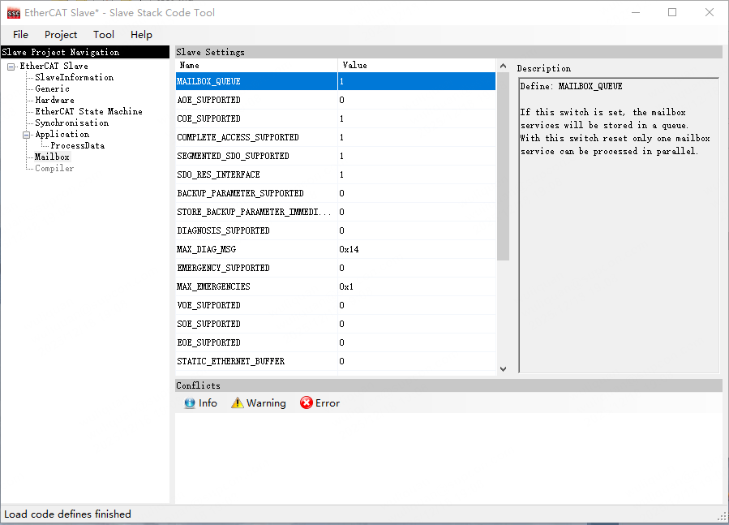Viewport: 729px width, 525px height.
Task: Select Generic in navigation tree
Action: coord(52,89)
